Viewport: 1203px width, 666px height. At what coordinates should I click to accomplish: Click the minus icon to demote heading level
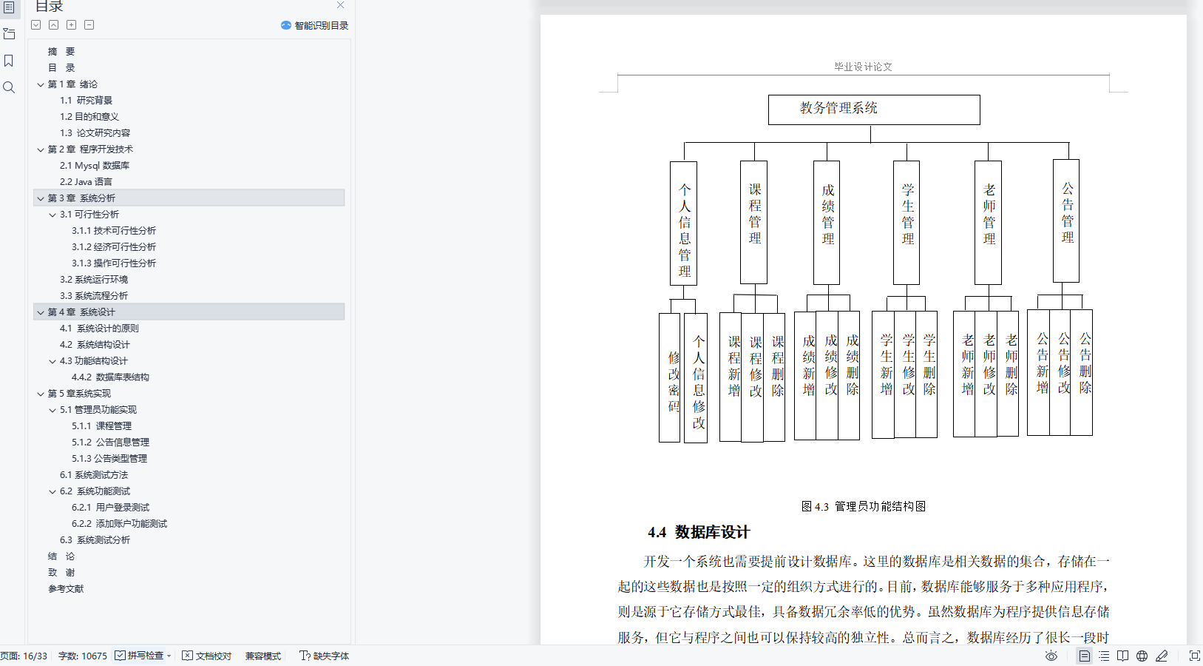(89, 25)
